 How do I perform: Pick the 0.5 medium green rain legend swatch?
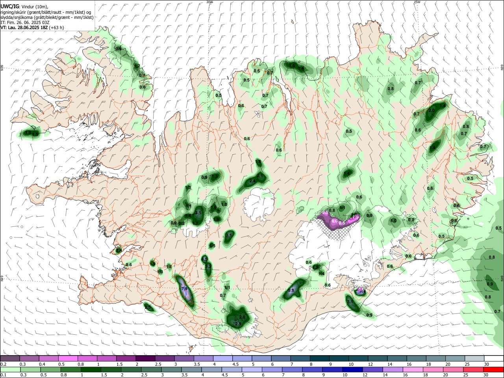(50, 369)
